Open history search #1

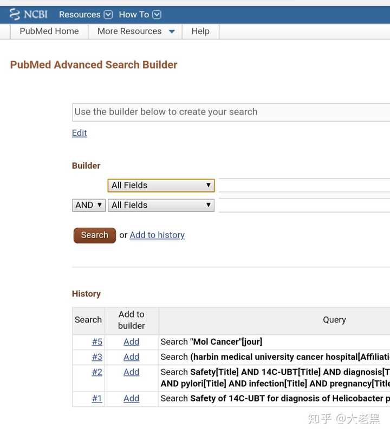pyautogui.click(x=97, y=399)
